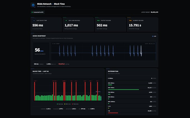
Task: Click the 15.791 s slowest record value
Action: coord(135,25)
